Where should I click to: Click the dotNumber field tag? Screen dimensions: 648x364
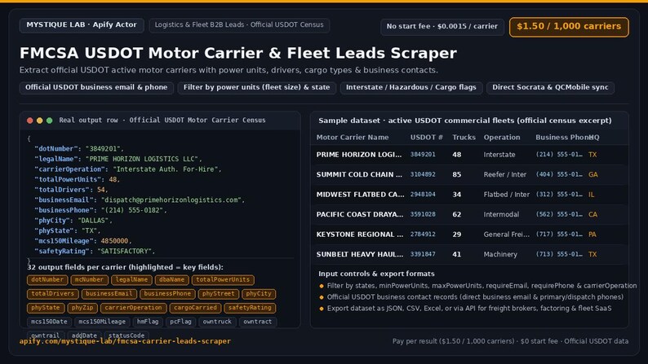(x=47, y=280)
